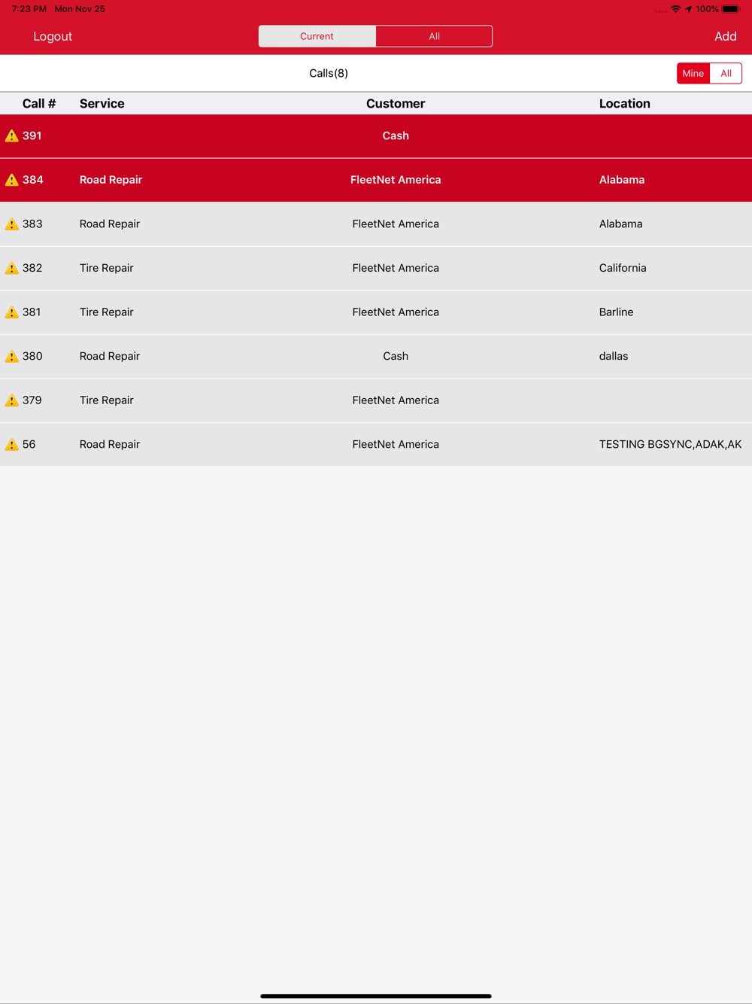The height and width of the screenshot is (1004, 752).
Task: Select the Service column header
Action: pyautogui.click(x=102, y=104)
